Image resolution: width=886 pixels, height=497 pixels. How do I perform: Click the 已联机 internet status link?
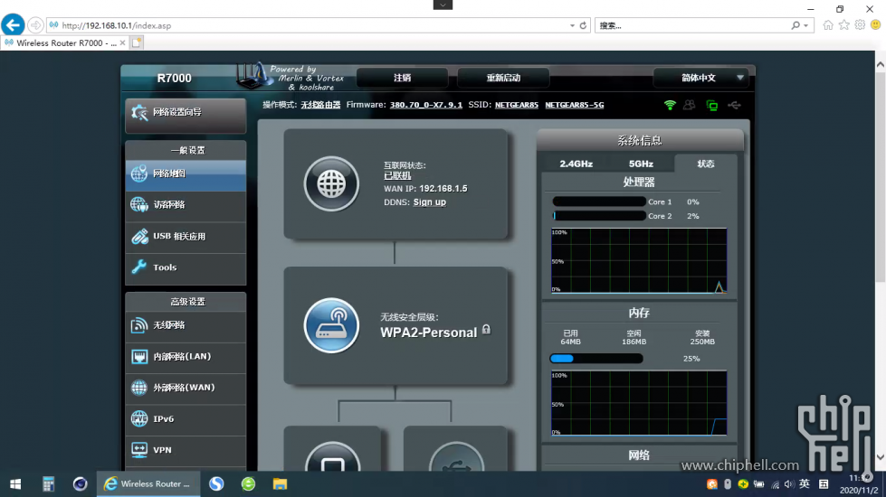(397, 176)
